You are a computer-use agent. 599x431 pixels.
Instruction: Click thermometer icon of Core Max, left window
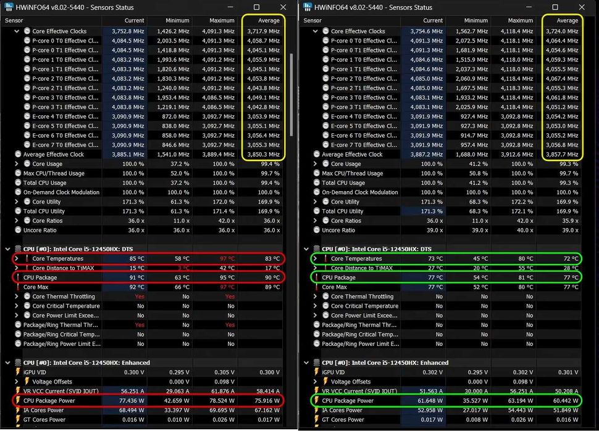18,287
